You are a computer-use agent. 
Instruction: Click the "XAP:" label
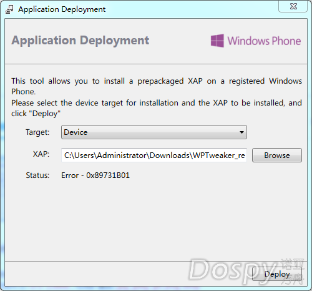click(x=41, y=154)
